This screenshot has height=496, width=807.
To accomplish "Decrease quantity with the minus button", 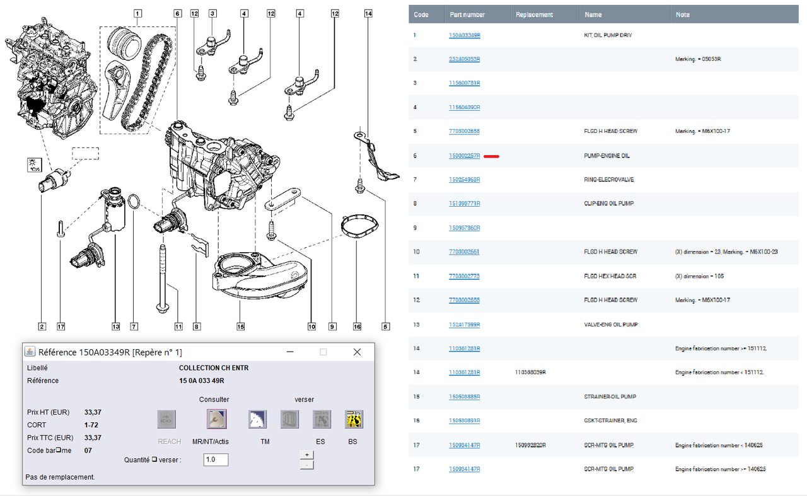I will click(307, 464).
